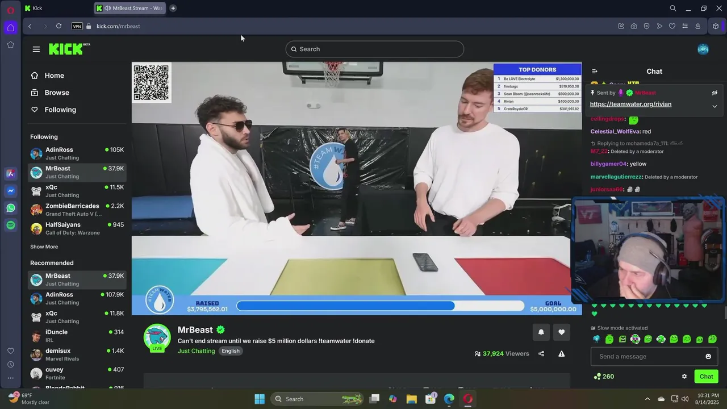Open Windows Start menu
This screenshot has height=409, width=727.
[260, 399]
